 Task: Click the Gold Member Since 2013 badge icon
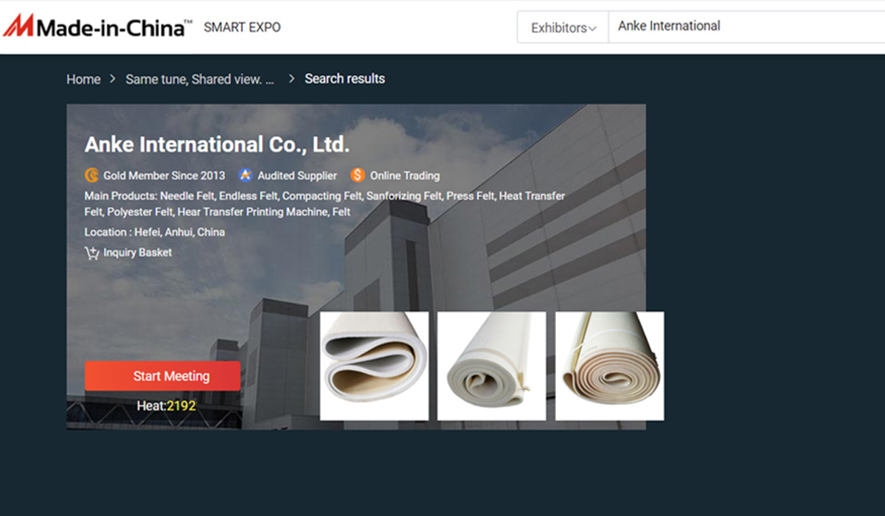point(91,175)
